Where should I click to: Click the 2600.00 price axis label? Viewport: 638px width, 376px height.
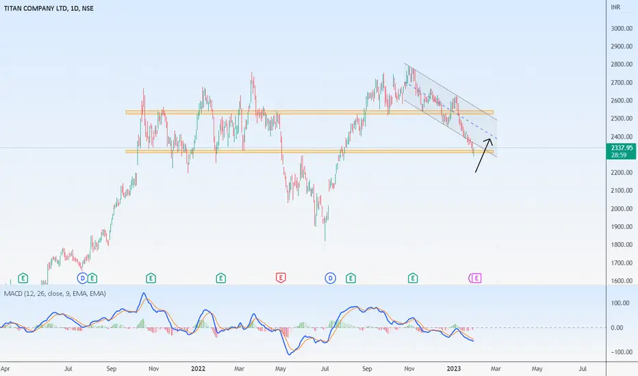coord(622,100)
